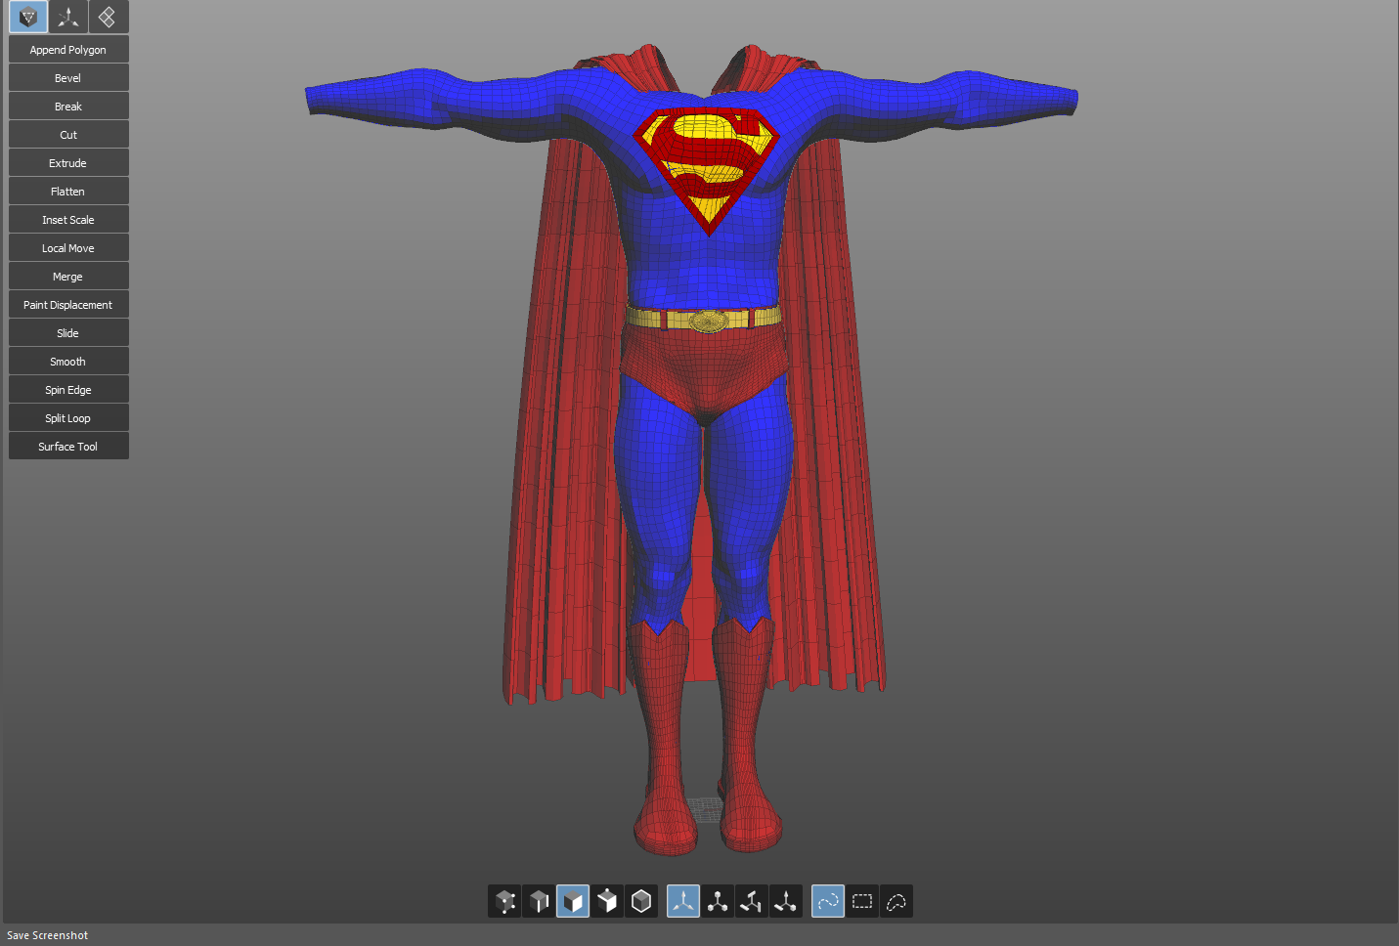The width and height of the screenshot is (1399, 946).
Task: Activate the Cut tool
Action: click(x=68, y=135)
